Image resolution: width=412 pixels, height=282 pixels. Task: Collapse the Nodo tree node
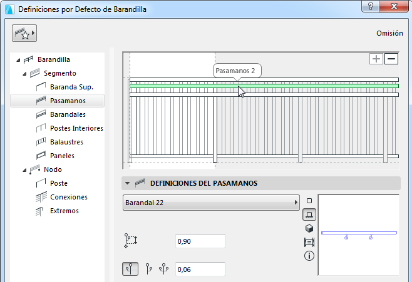(24, 170)
